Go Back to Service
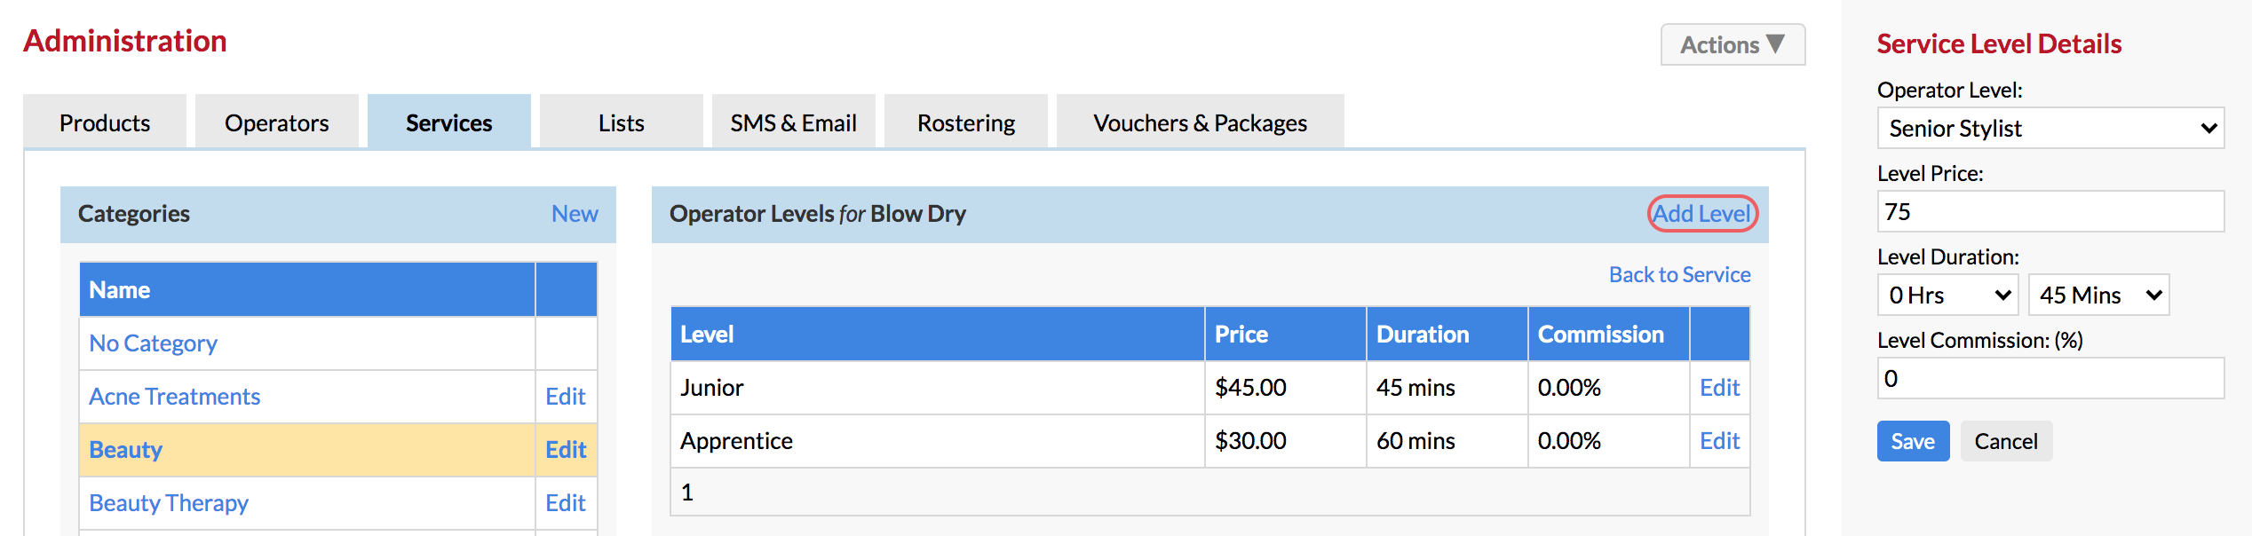2252x536 pixels. [x=1680, y=275]
